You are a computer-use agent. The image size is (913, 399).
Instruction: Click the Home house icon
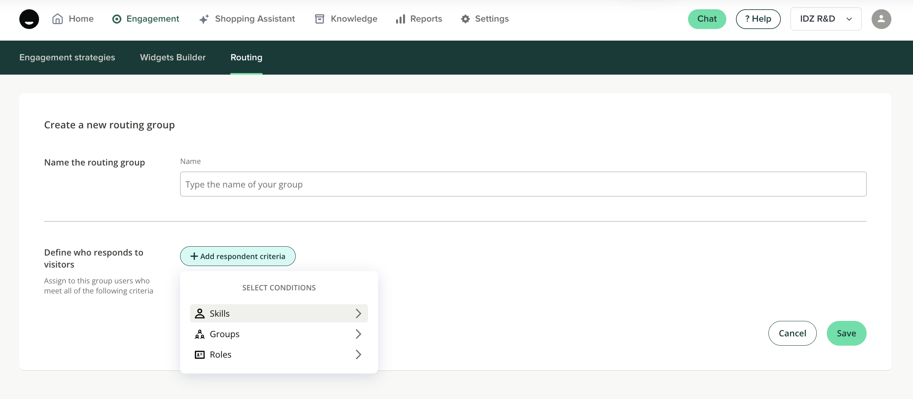[58, 19]
